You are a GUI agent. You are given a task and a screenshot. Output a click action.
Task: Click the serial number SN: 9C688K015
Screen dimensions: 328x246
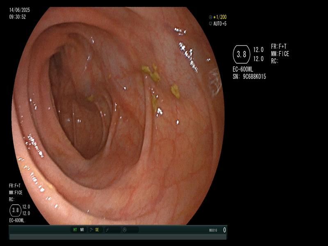coord(249,77)
